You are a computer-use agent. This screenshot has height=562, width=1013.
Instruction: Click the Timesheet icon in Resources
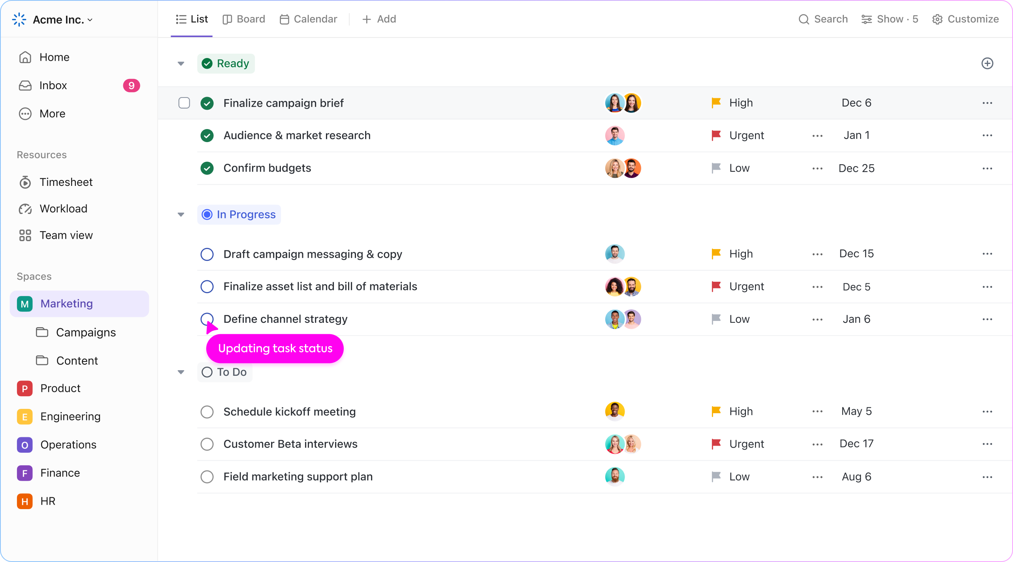(26, 182)
